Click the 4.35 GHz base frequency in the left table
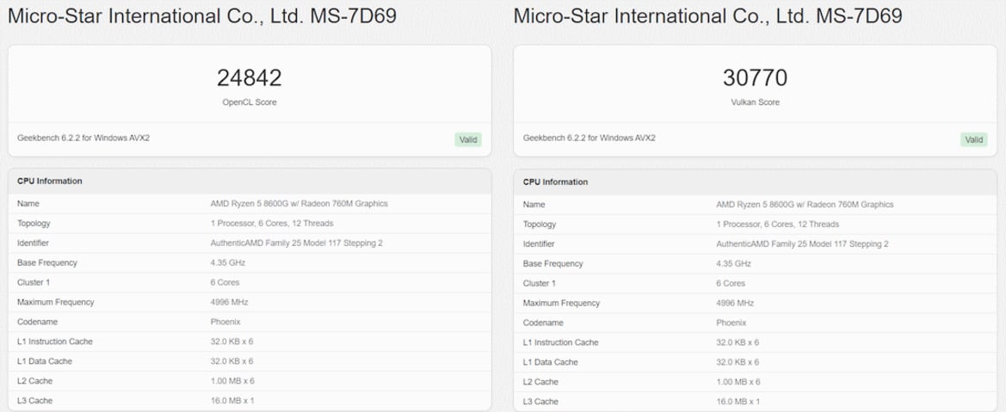This screenshot has height=412, width=1006. pyautogui.click(x=228, y=262)
